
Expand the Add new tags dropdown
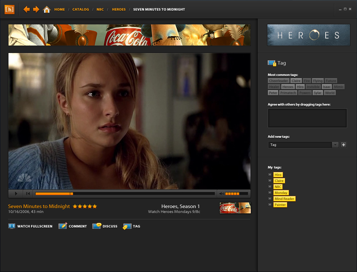click(x=335, y=145)
